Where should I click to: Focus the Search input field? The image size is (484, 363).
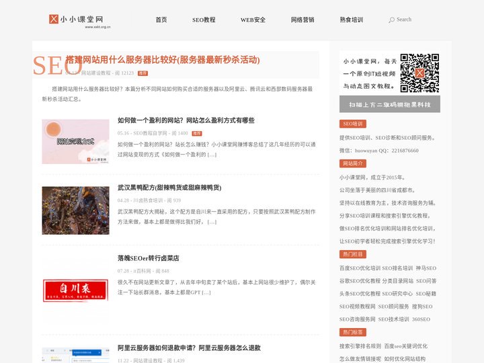[x=404, y=19]
